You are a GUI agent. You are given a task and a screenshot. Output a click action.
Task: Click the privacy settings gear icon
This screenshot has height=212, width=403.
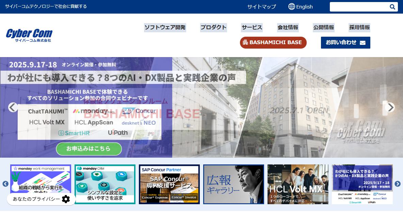pyautogui.click(x=66, y=199)
